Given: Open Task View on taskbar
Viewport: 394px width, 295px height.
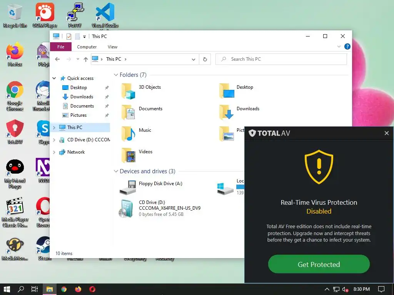Looking at the screenshot, I should click(x=35, y=289).
